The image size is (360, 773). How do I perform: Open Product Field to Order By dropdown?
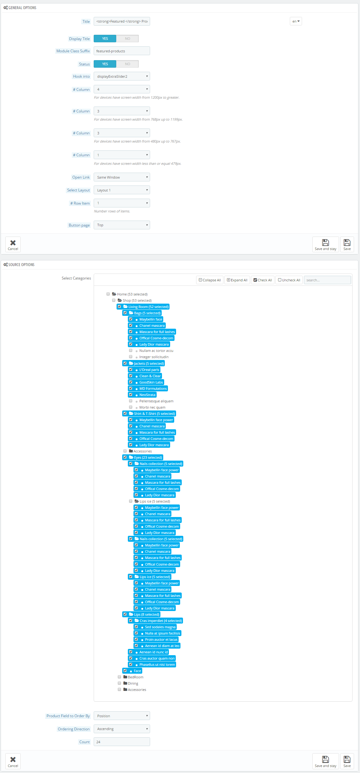click(122, 716)
